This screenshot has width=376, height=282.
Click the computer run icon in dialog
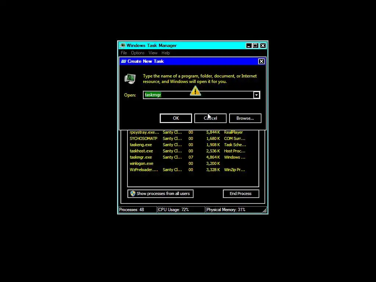[130, 79]
